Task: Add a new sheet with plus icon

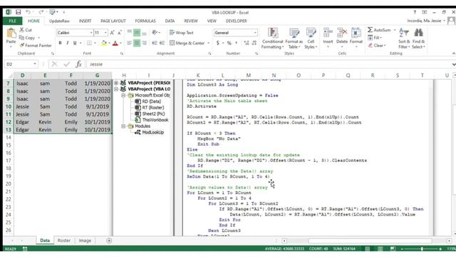Action: [109, 241]
